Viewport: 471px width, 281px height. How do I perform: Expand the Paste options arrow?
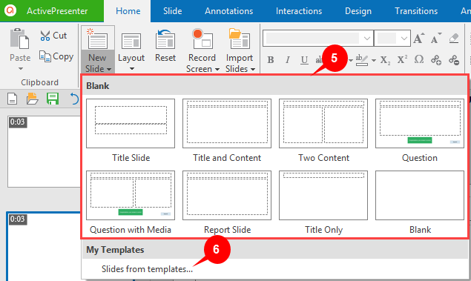[x=21, y=69]
